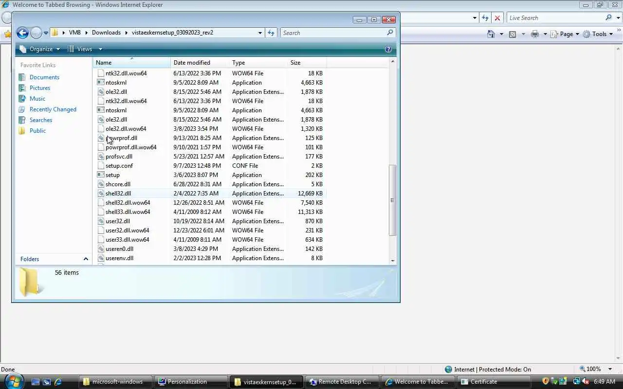This screenshot has height=389, width=623.
Task: Click the VM8 breadcrumb in the address bar
Action: [x=74, y=33]
